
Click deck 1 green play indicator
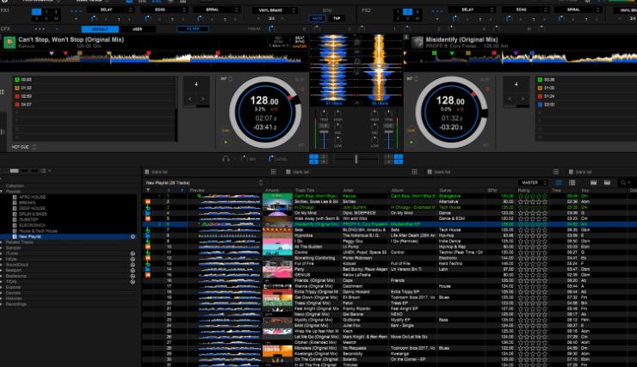tap(226, 142)
